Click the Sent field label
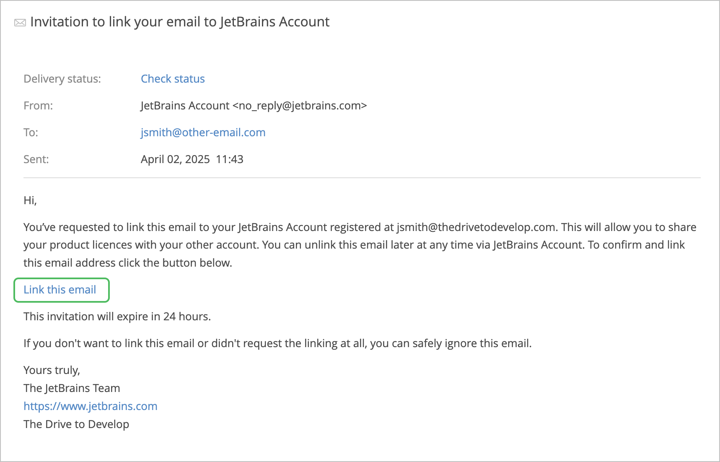This screenshot has height=462, width=720. coord(36,159)
